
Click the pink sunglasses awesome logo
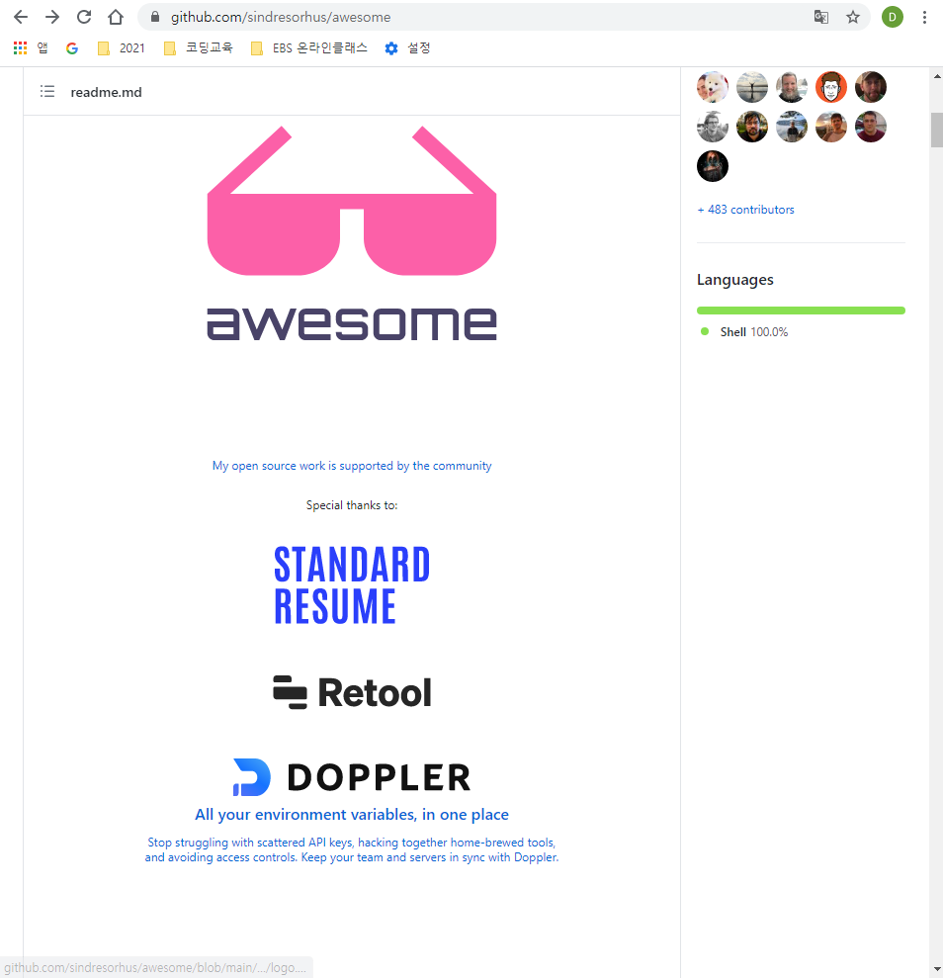click(352, 233)
